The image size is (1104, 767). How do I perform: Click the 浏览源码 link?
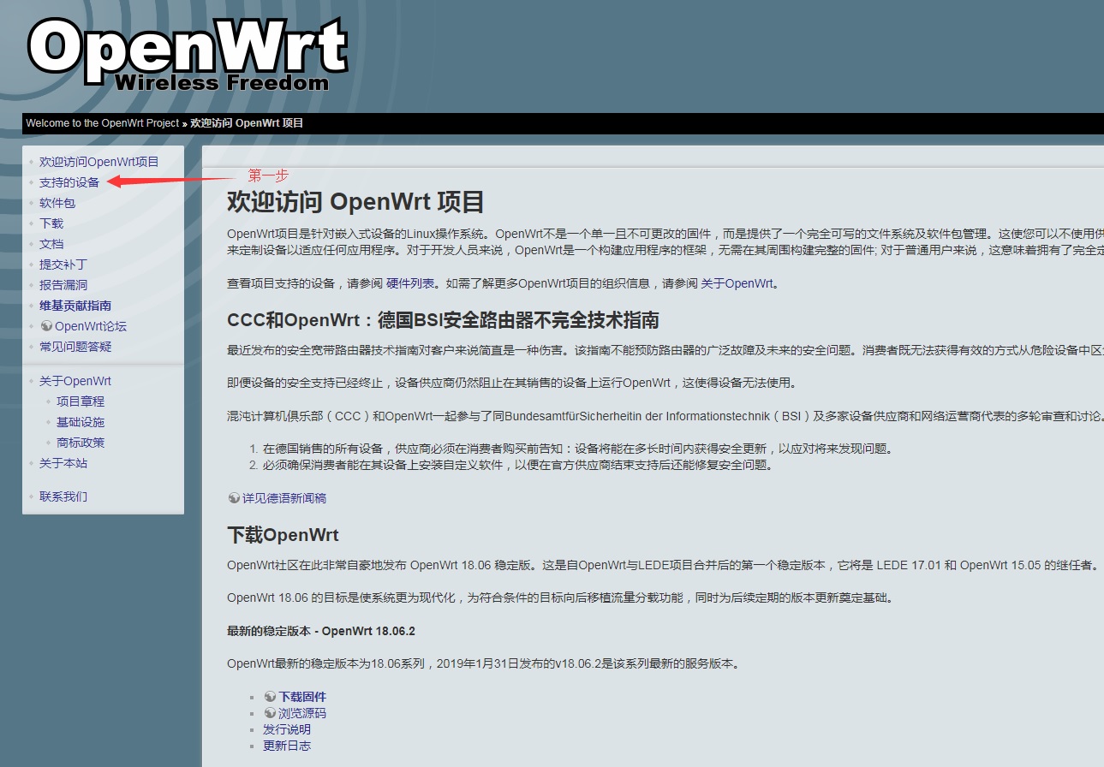(302, 713)
